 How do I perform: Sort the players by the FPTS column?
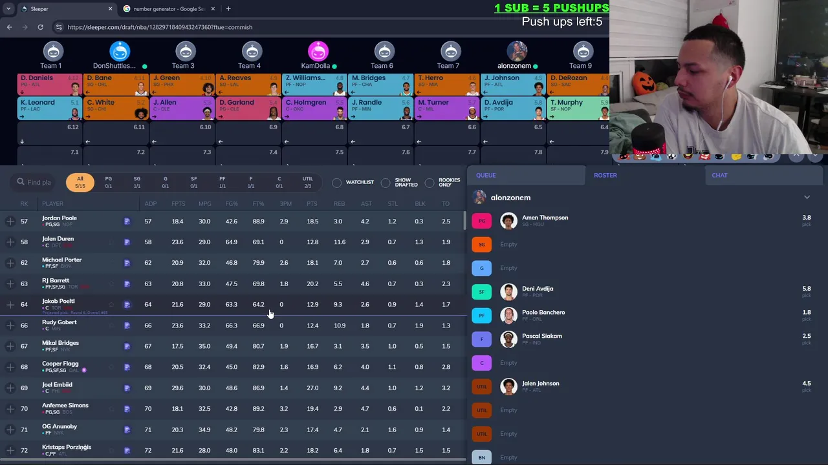click(178, 203)
